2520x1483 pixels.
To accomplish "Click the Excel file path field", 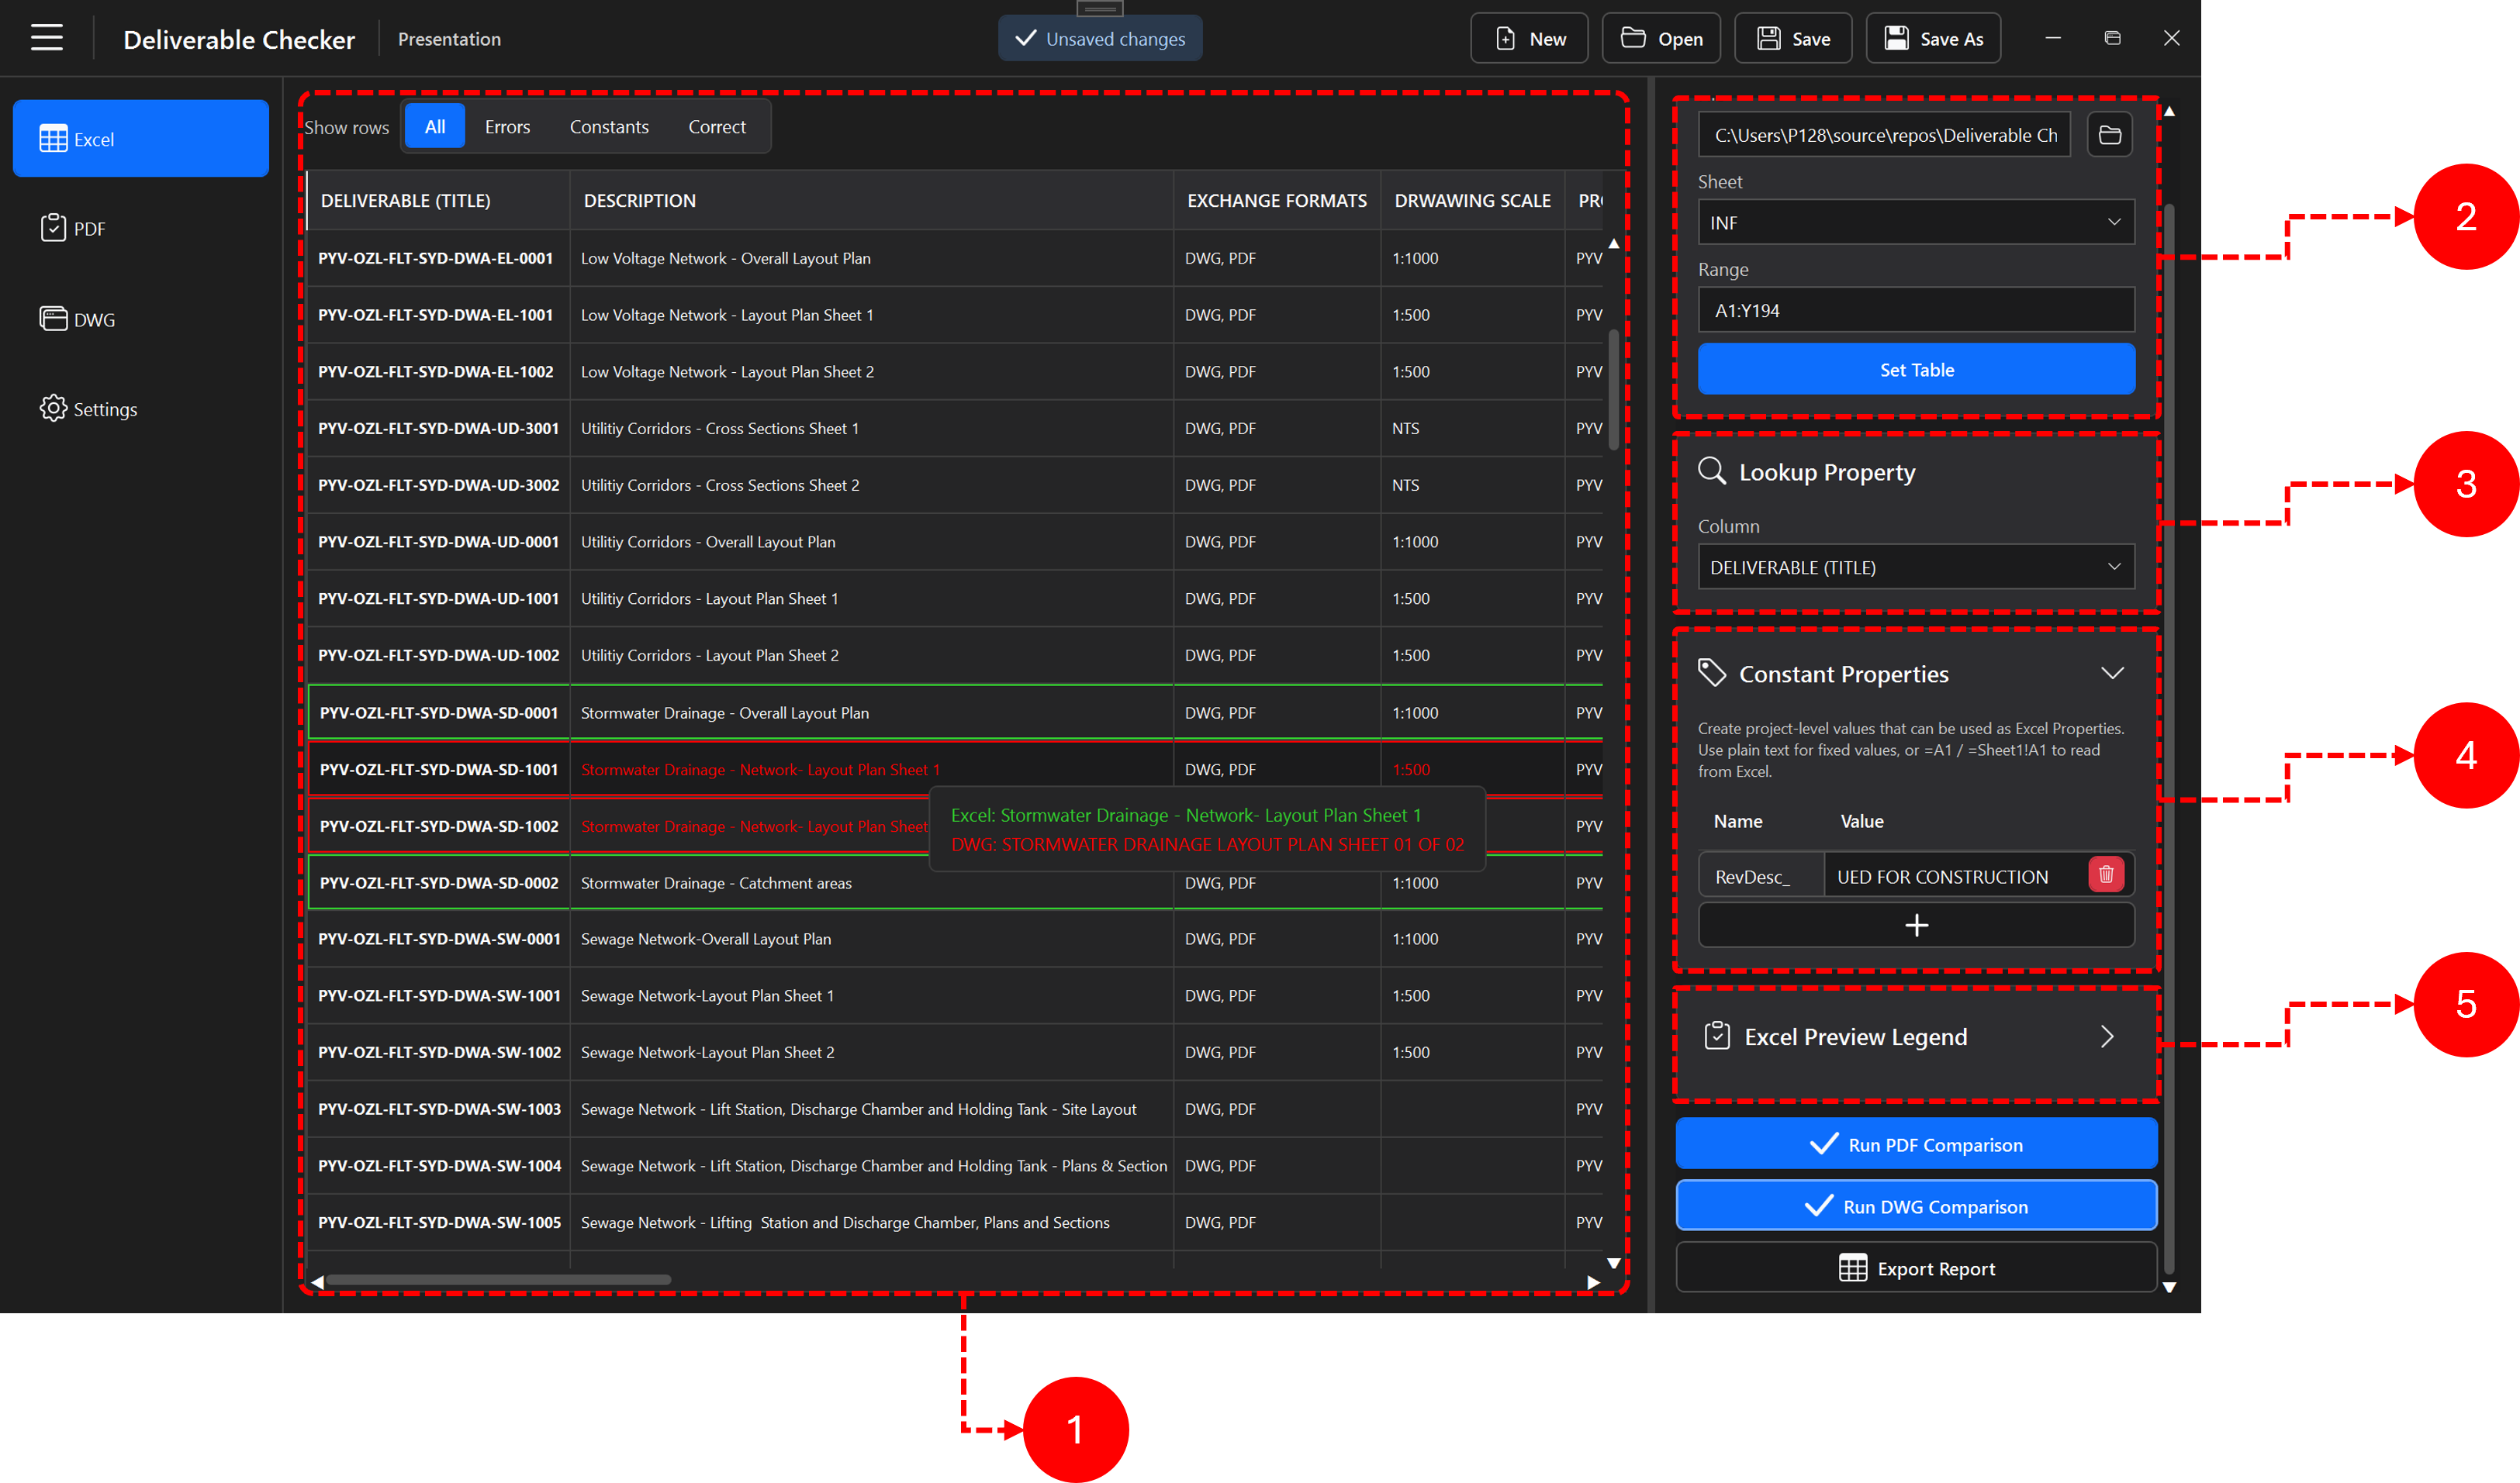I will 1884,135.
